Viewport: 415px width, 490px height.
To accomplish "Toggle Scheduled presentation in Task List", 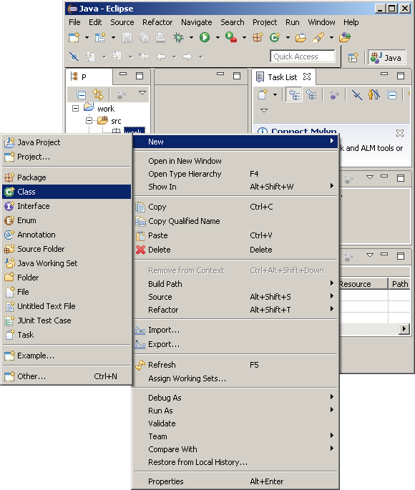I will click(311, 94).
